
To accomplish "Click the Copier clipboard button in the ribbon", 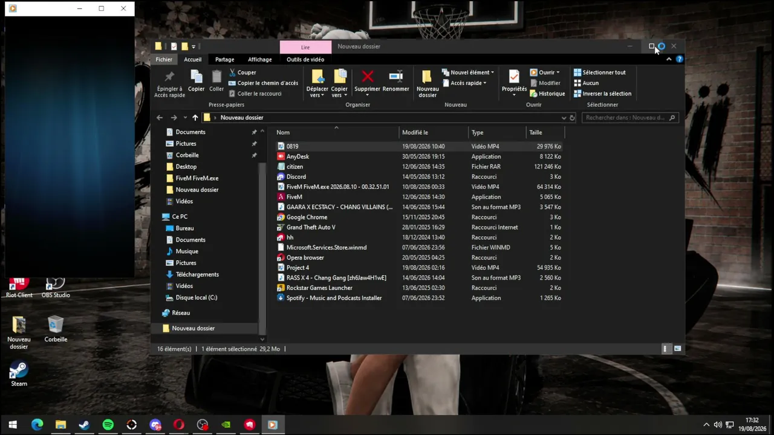I will [x=196, y=81].
